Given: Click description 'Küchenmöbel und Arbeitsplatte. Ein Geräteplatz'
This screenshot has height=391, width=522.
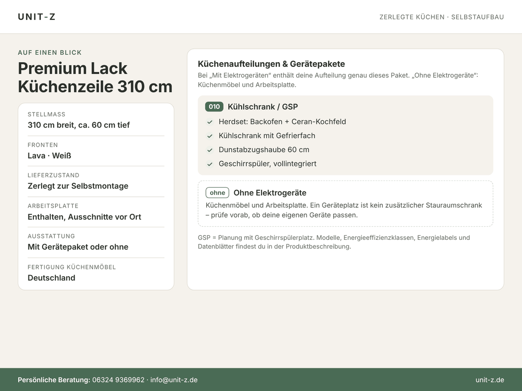Looking at the screenshot, I should [x=344, y=210].
